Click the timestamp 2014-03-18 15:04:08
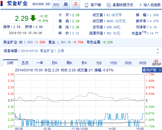Image resolution: width=162 pixels, height=130 pixels. [x=25, y=33]
